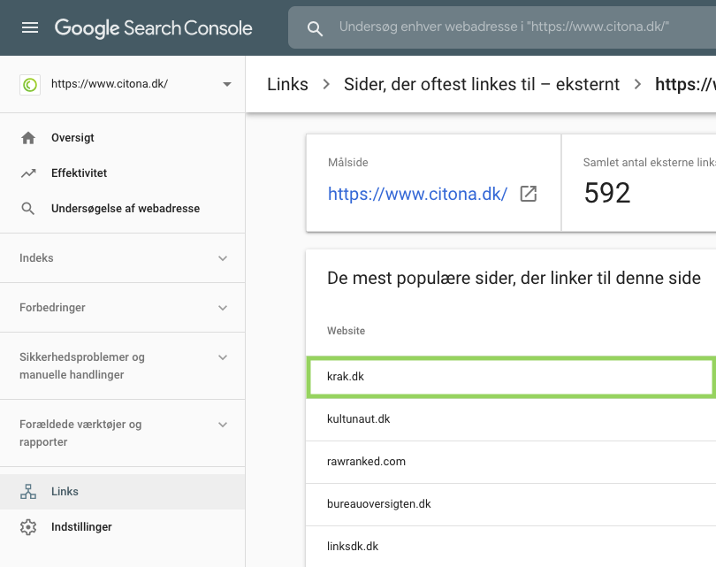This screenshot has width=716, height=567.
Task: Click the Website column header
Action: click(347, 331)
